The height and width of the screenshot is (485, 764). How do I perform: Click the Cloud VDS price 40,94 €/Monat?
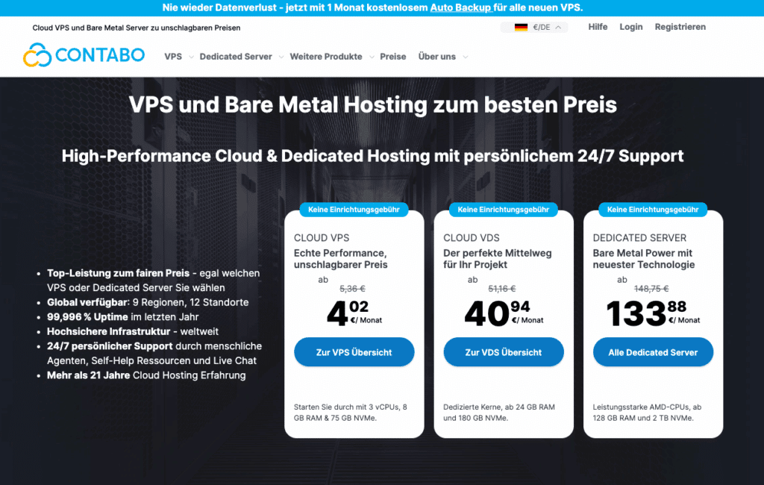(x=504, y=313)
